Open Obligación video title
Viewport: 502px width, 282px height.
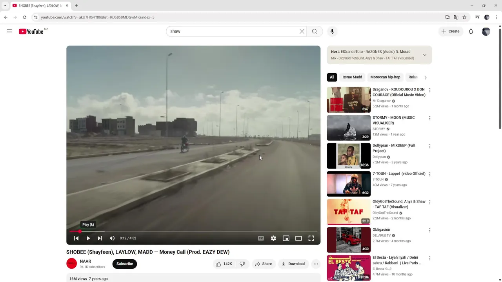(381, 230)
